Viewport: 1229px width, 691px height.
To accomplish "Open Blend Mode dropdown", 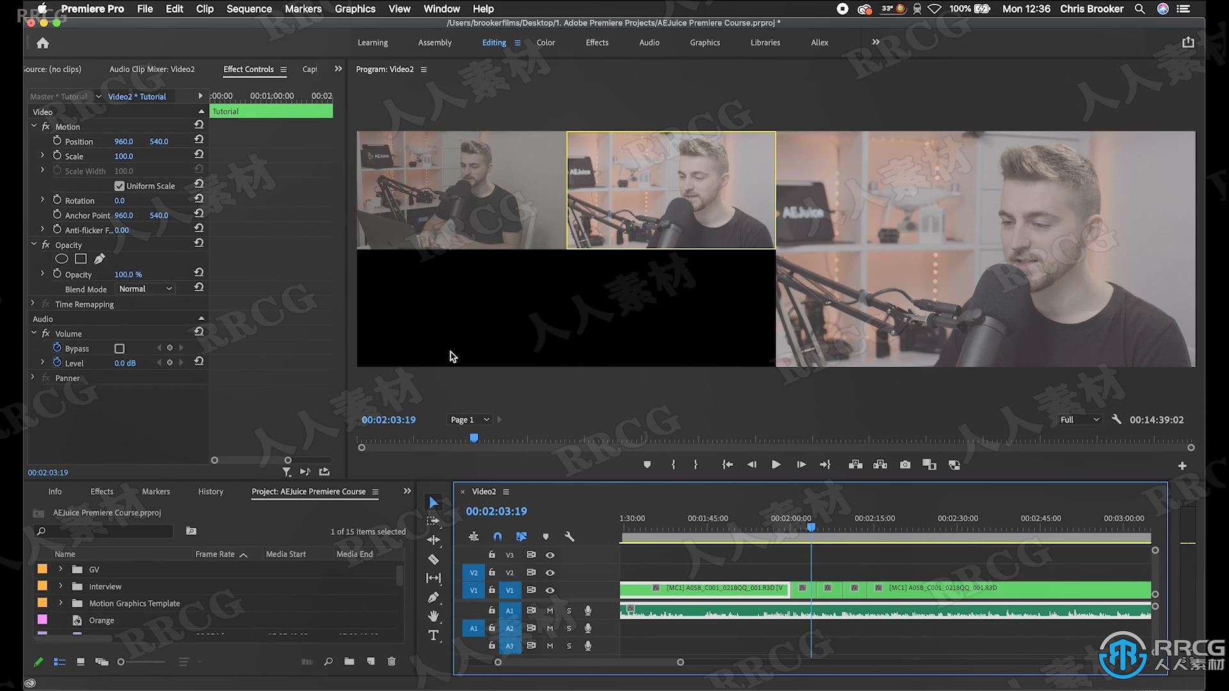I will (145, 289).
